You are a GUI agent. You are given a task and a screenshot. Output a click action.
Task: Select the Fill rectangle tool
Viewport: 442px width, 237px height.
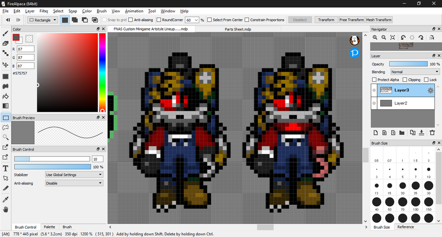tap(5, 77)
